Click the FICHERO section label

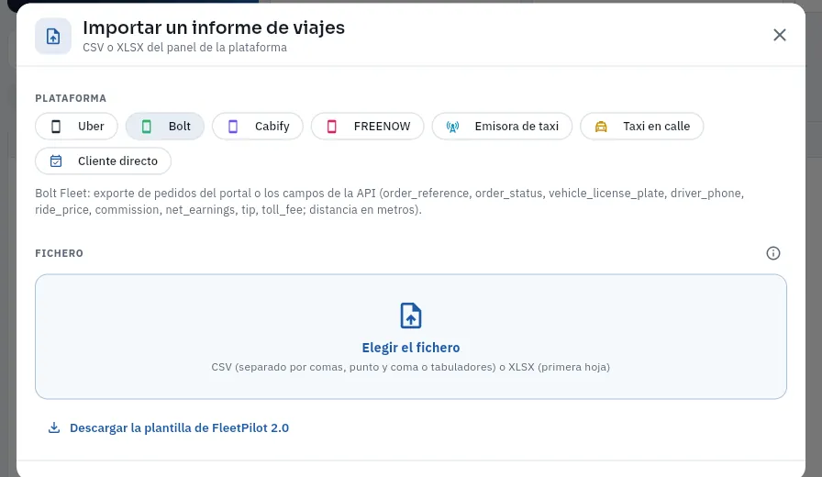point(60,253)
